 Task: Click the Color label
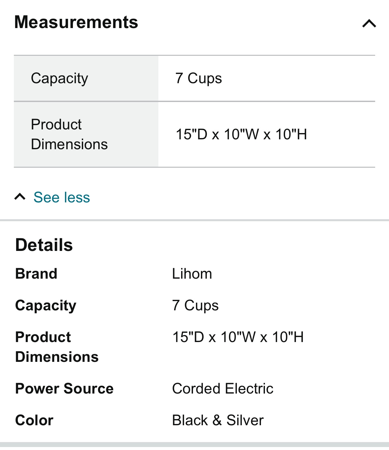34,420
